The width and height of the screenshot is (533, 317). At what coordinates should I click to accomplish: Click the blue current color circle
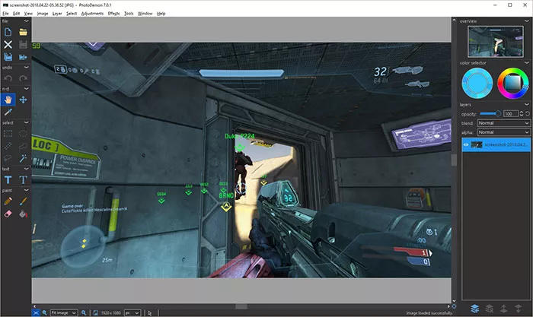477,83
